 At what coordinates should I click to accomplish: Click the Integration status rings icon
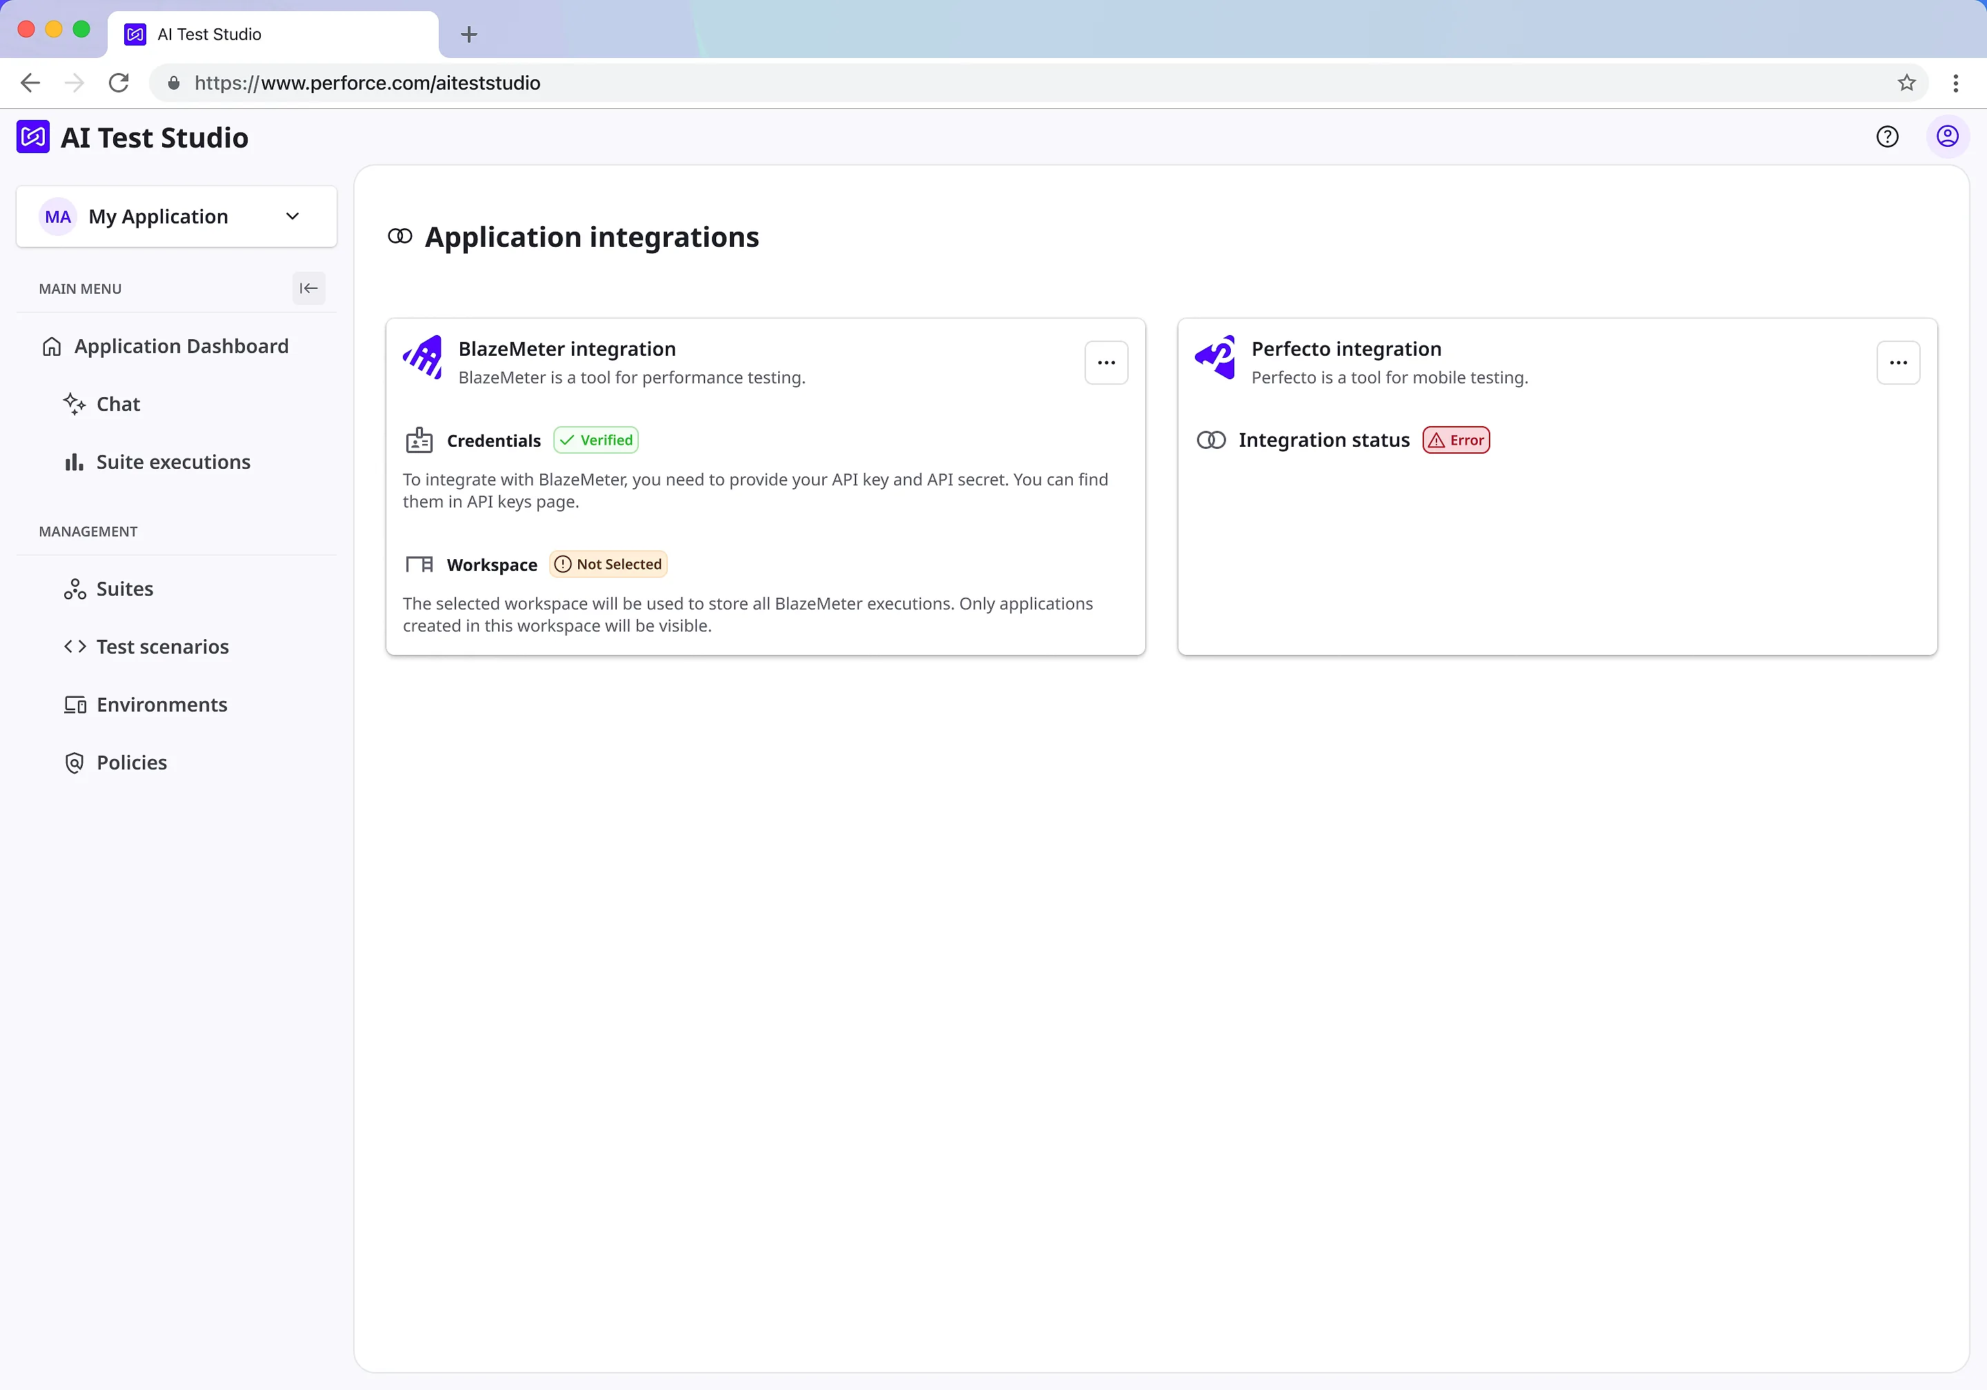[x=1211, y=441]
